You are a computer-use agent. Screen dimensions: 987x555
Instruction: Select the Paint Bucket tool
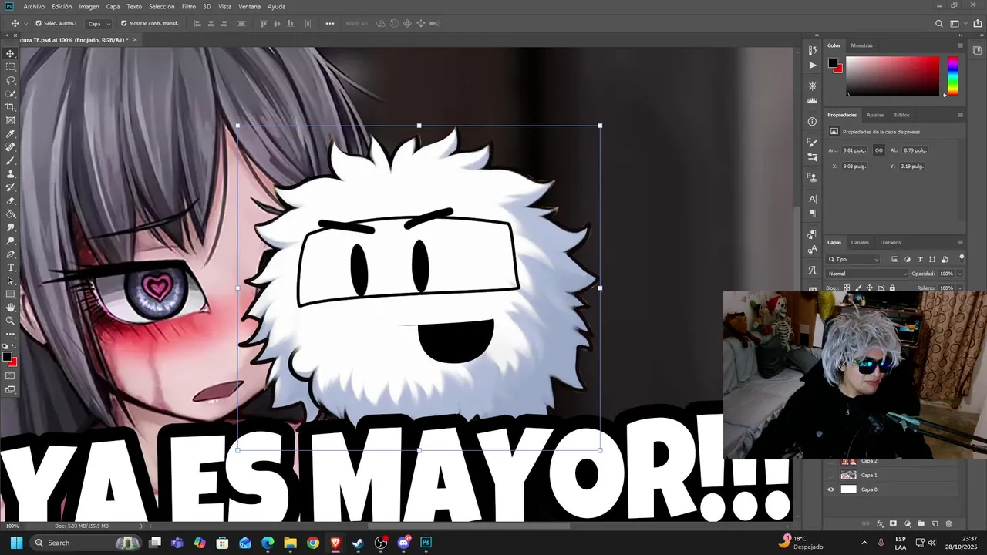click(x=10, y=214)
